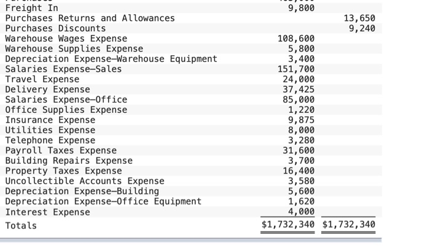Image resolution: width=430 pixels, height=248 pixels.
Task: Click the 3,280 debit amount
Action: pos(301,140)
